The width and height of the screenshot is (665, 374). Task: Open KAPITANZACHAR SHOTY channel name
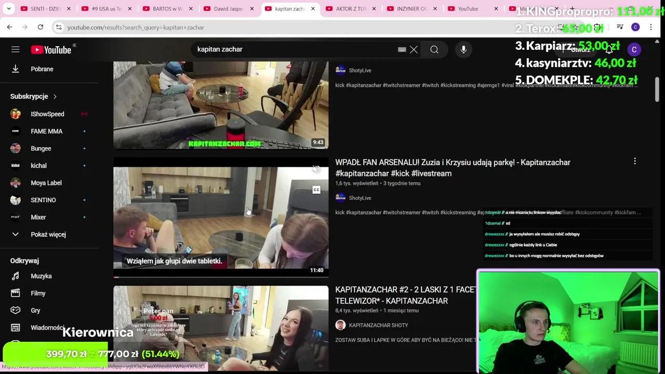[x=378, y=325]
